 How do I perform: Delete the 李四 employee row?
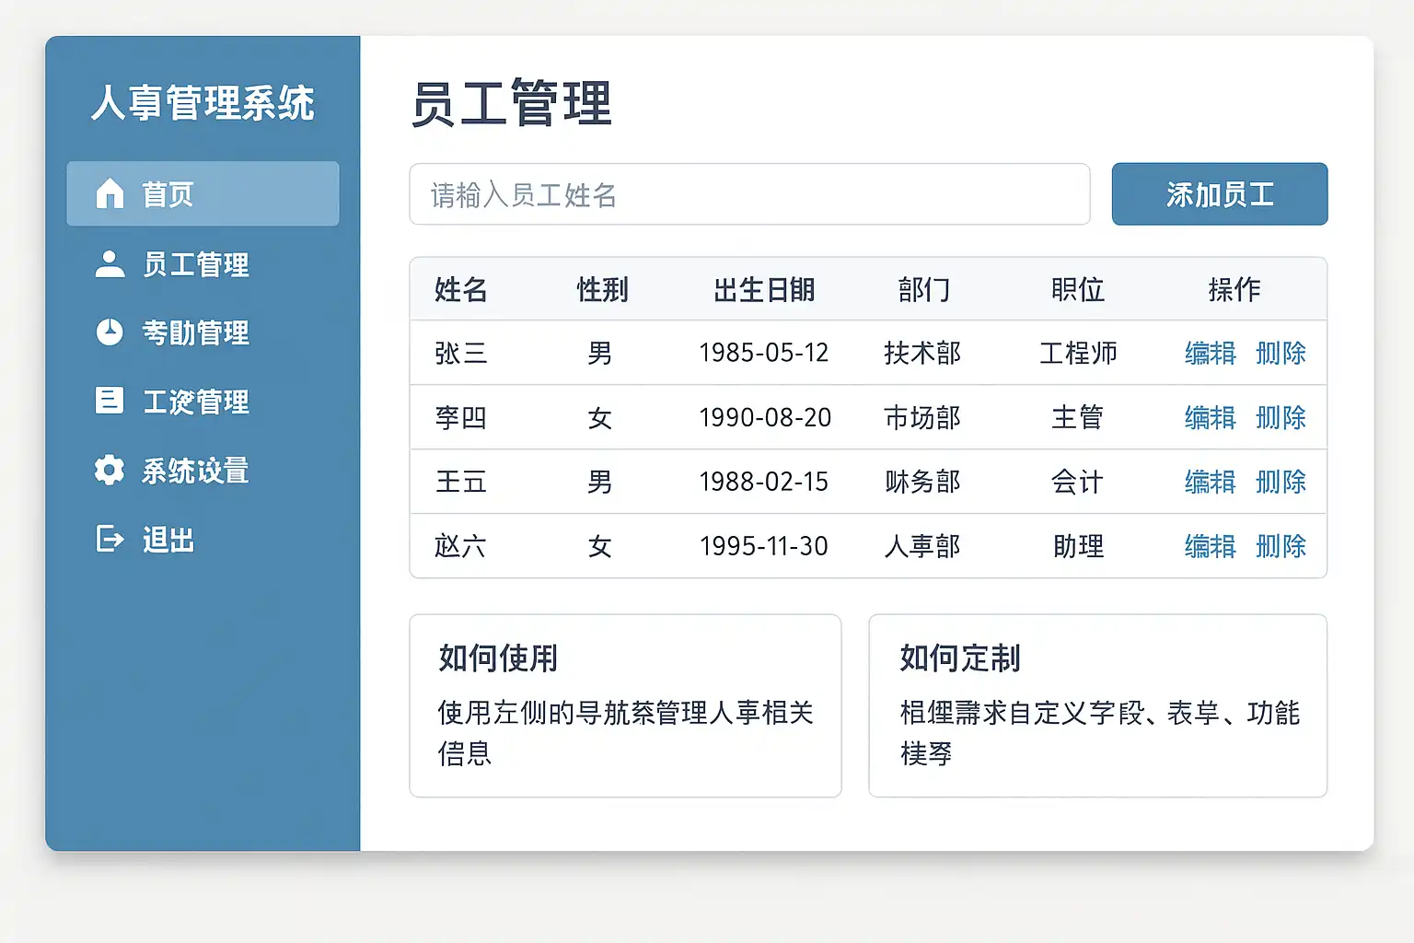pyautogui.click(x=1281, y=418)
